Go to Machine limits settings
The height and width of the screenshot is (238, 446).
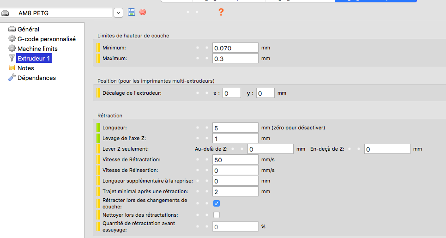pos(37,49)
